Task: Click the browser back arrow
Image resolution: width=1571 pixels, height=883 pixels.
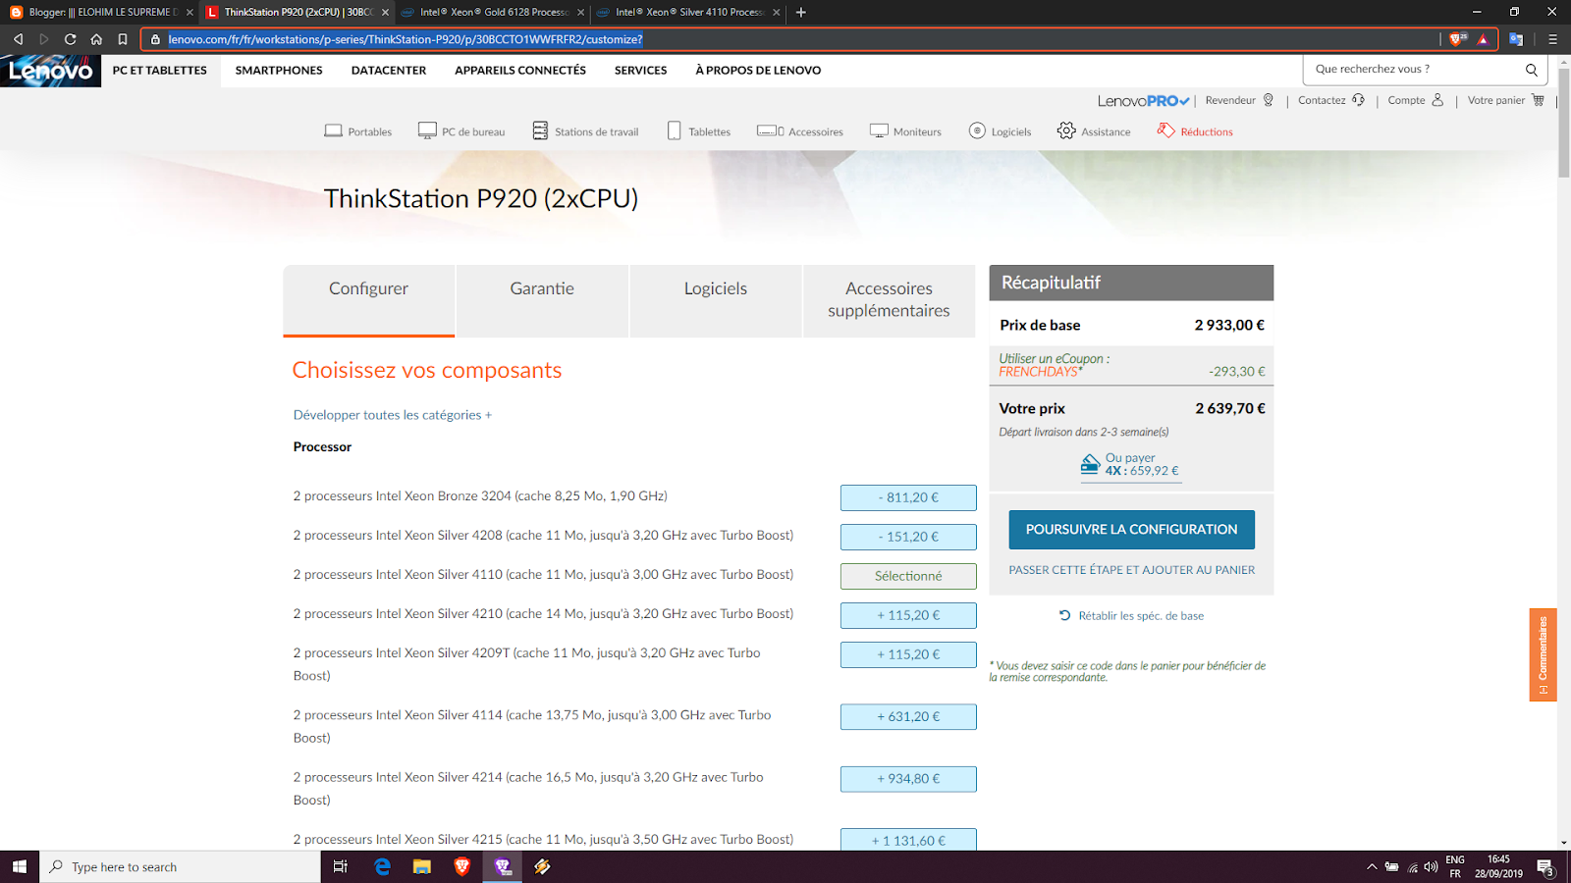Action: [x=18, y=39]
